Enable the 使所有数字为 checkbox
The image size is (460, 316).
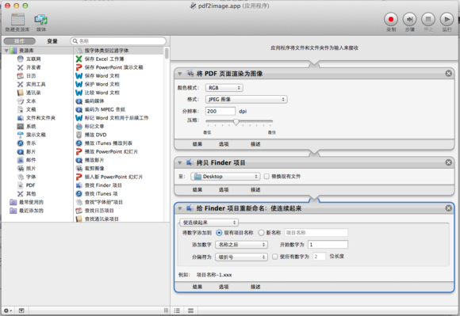coord(275,257)
